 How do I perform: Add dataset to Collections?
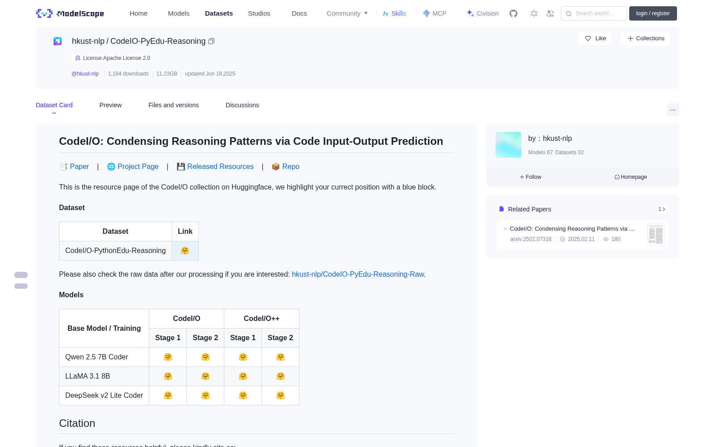[x=645, y=38]
